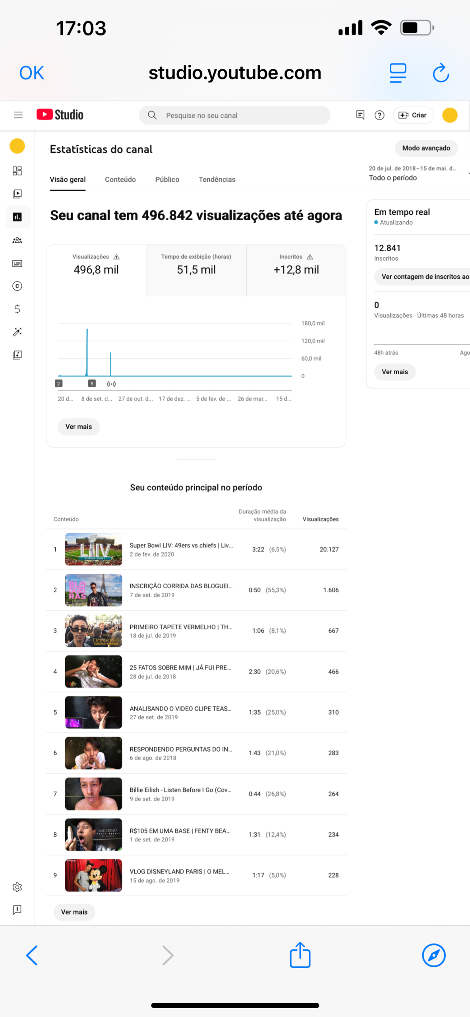The height and width of the screenshot is (1017, 470).
Task: Click the Duração média da visualização column header
Action: 262,515
